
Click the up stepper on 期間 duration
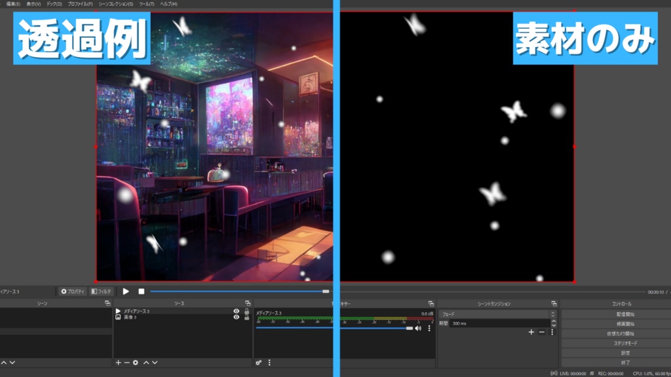click(x=554, y=321)
